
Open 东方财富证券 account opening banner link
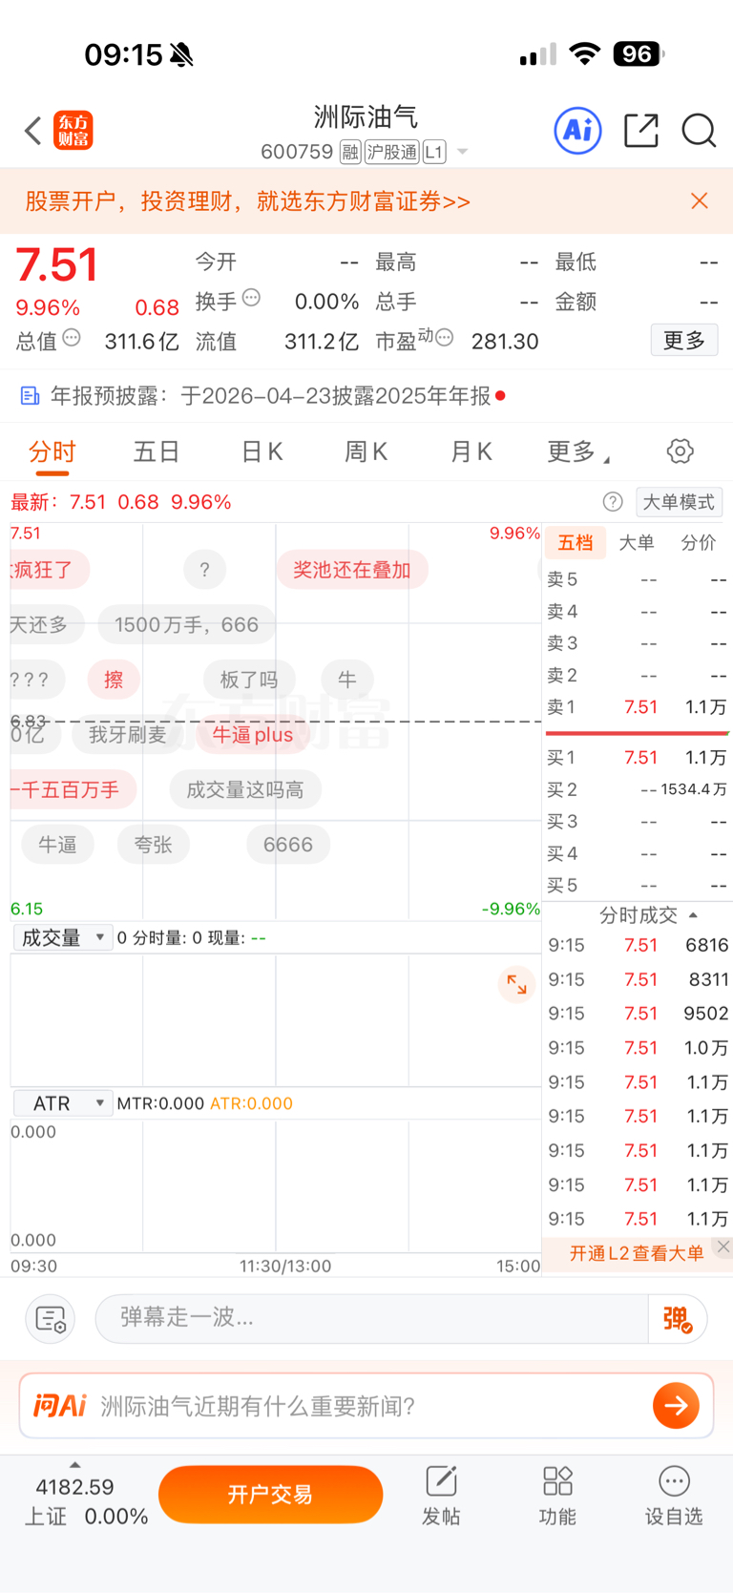[248, 201]
